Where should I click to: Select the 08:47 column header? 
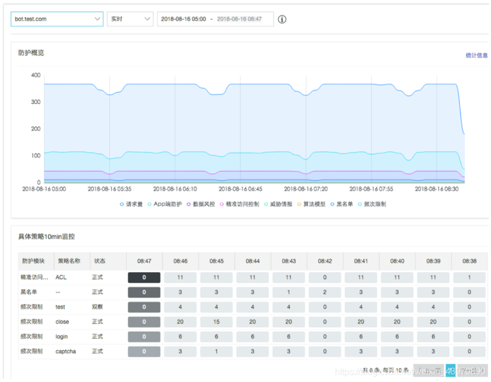click(144, 261)
